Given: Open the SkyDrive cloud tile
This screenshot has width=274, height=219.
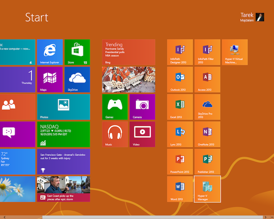Looking at the screenshot, I should [x=77, y=80].
